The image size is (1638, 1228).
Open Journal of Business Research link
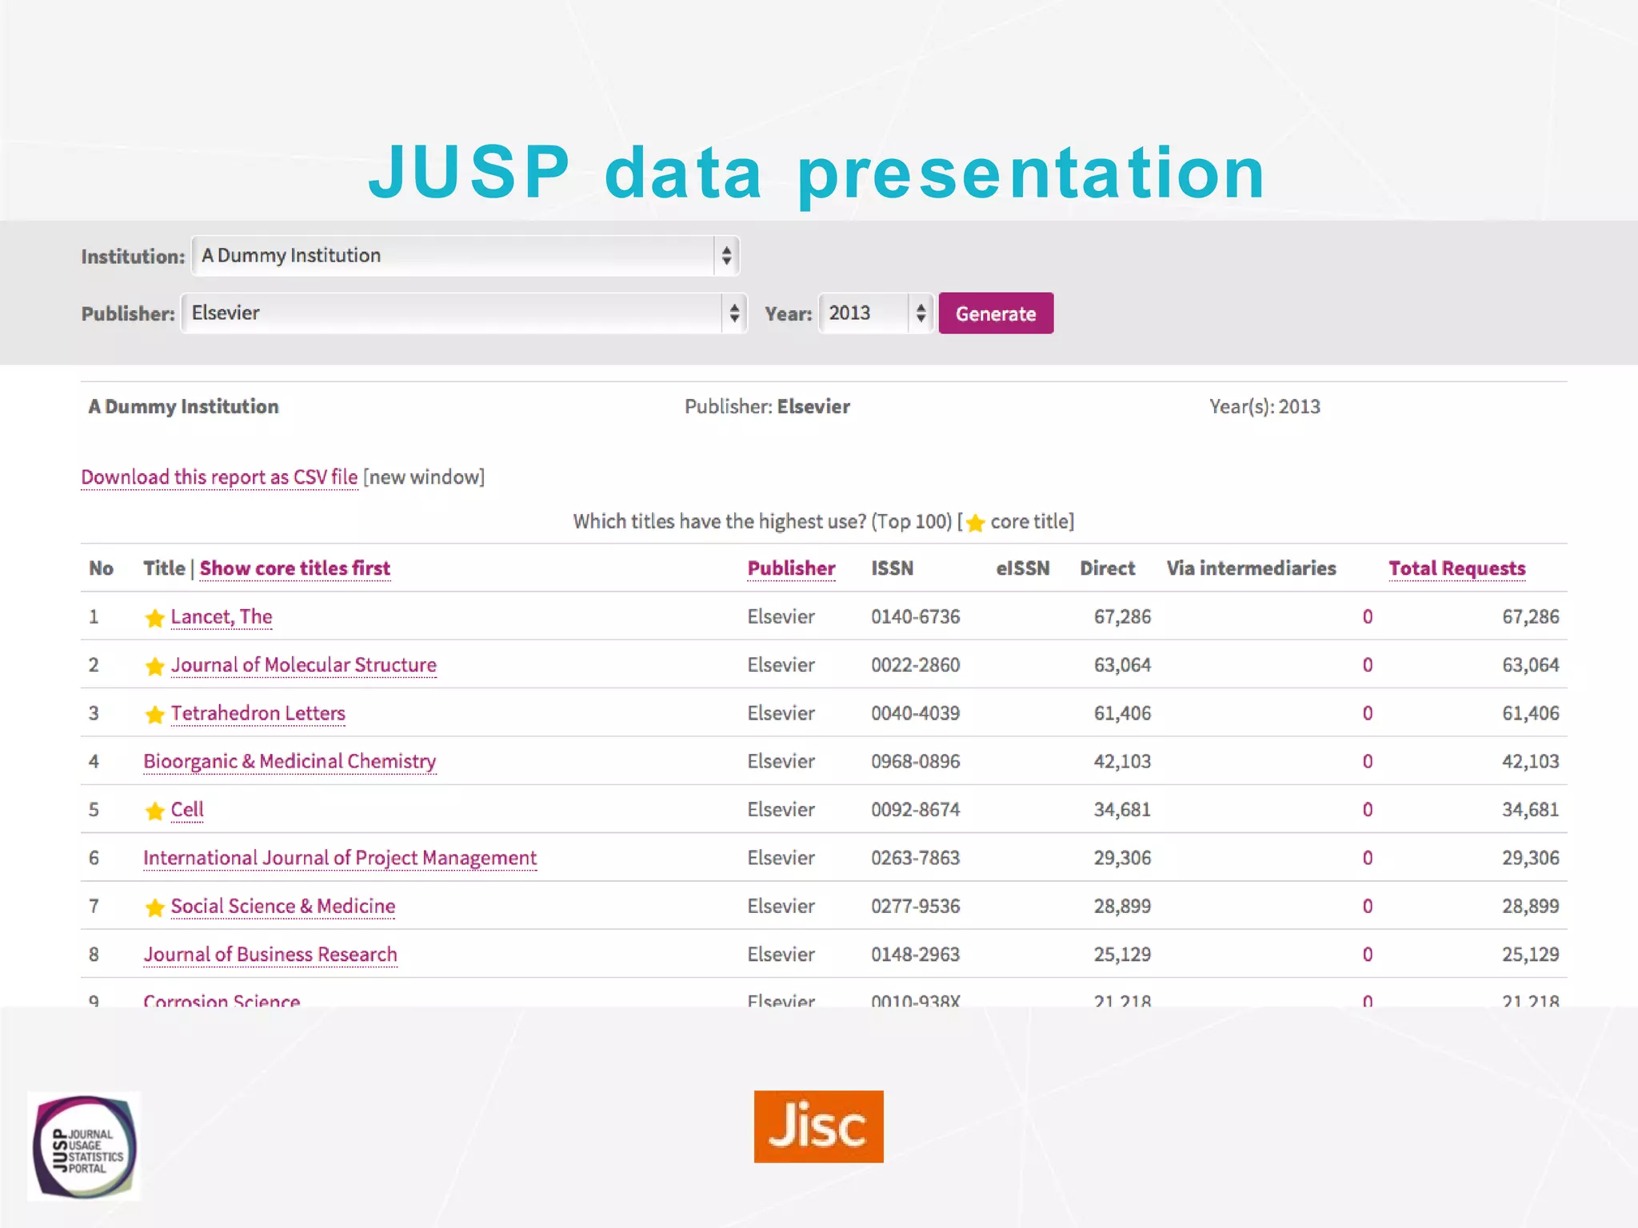click(x=270, y=955)
